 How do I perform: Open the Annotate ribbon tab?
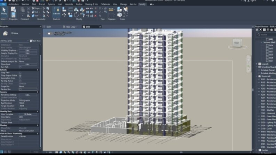(69, 4)
